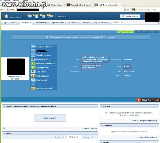Click the envelope icon beside Napisz wiadomość
This screenshot has height=143, width=160.
coord(33,47)
